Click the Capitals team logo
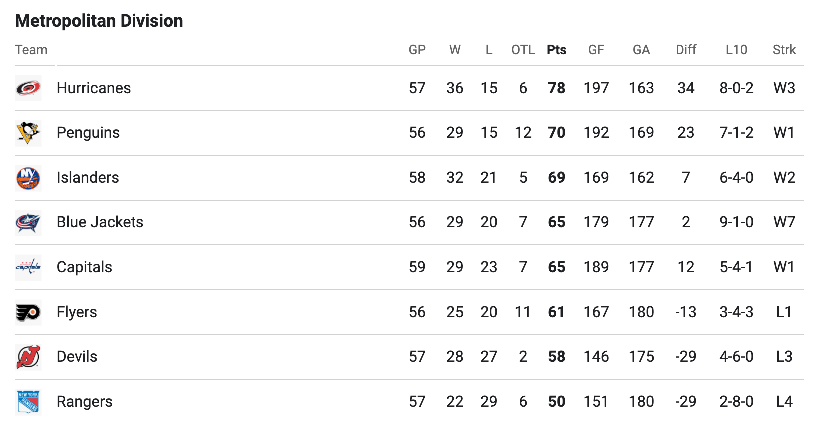The image size is (813, 430). click(x=28, y=267)
